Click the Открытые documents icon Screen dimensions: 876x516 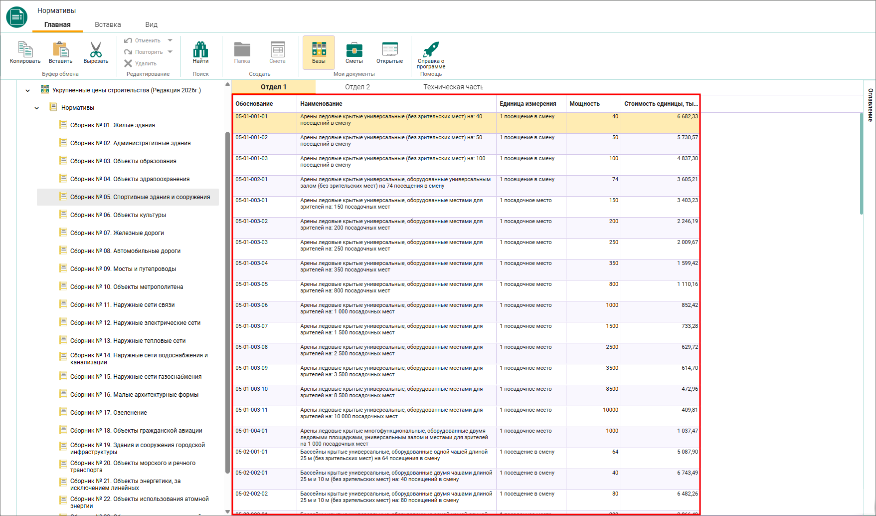coord(389,49)
